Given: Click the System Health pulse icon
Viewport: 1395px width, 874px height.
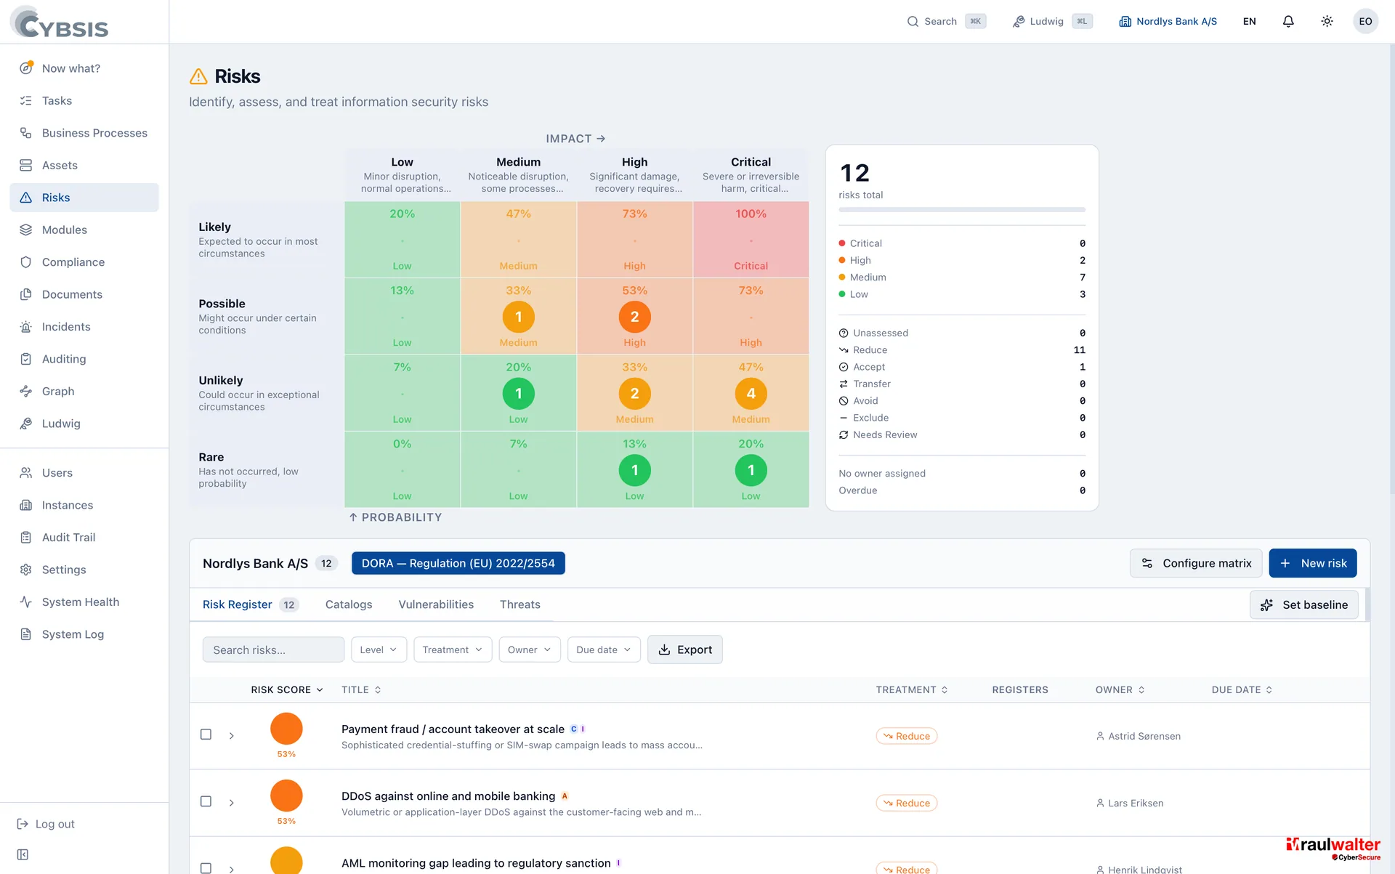Looking at the screenshot, I should (26, 602).
